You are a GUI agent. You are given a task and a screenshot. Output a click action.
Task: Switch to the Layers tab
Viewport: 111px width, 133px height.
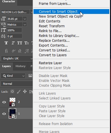[x=7, y=66]
